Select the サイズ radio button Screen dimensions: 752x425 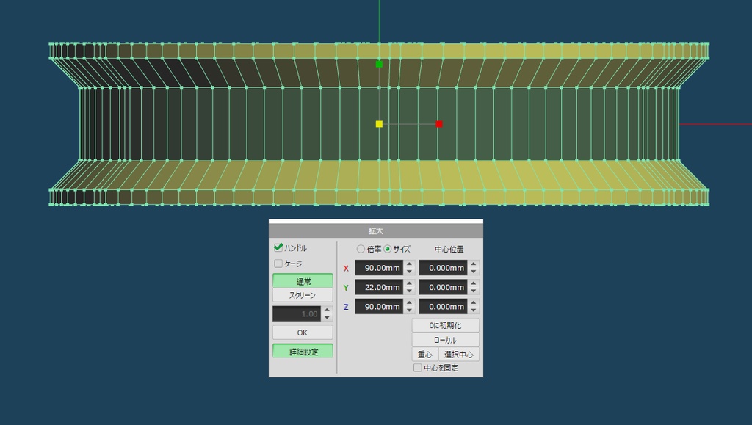tap(388, 249)
